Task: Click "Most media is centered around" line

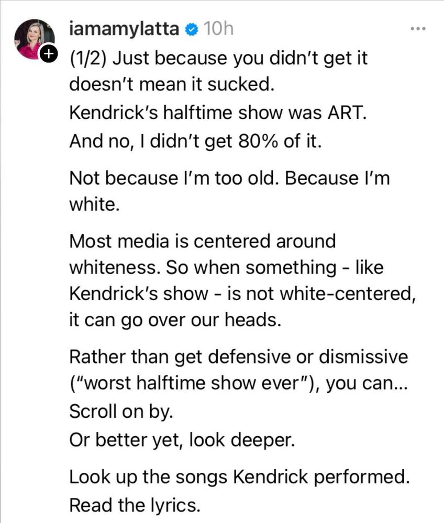Action: [x=202, y=241]
